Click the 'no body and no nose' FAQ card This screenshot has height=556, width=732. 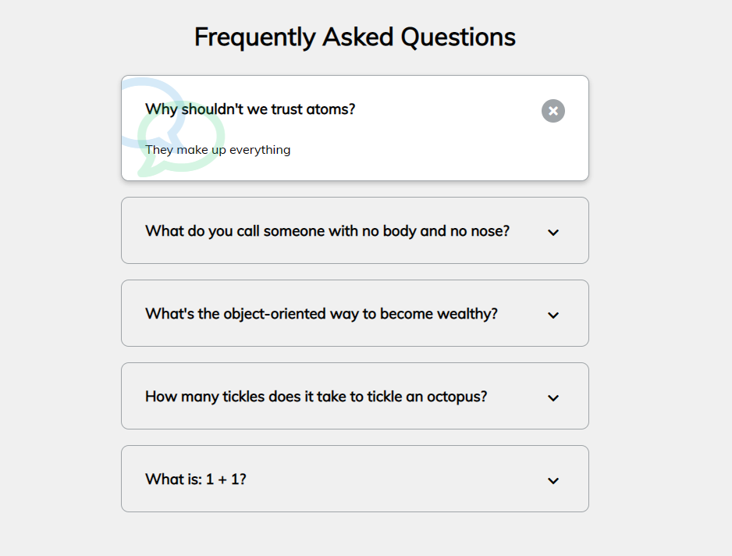355,254
